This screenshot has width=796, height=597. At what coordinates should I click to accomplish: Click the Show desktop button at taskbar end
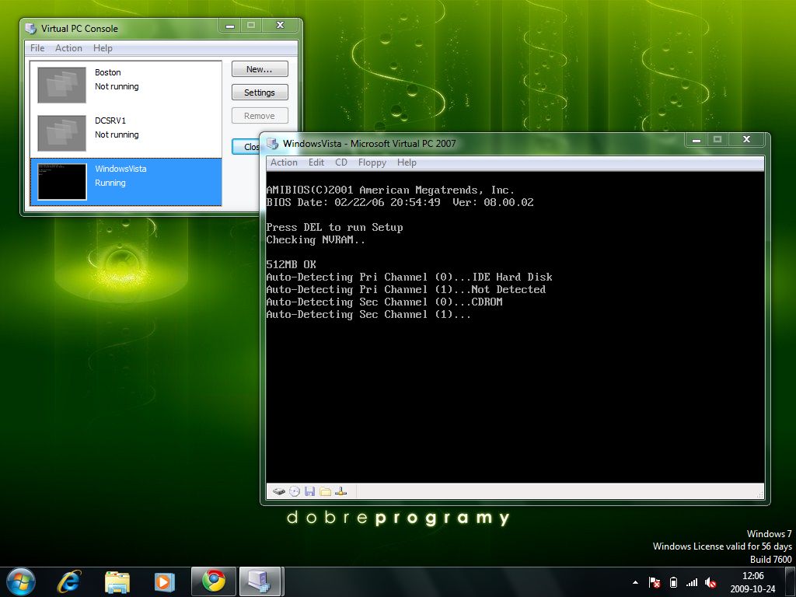[x=791, y=581]
